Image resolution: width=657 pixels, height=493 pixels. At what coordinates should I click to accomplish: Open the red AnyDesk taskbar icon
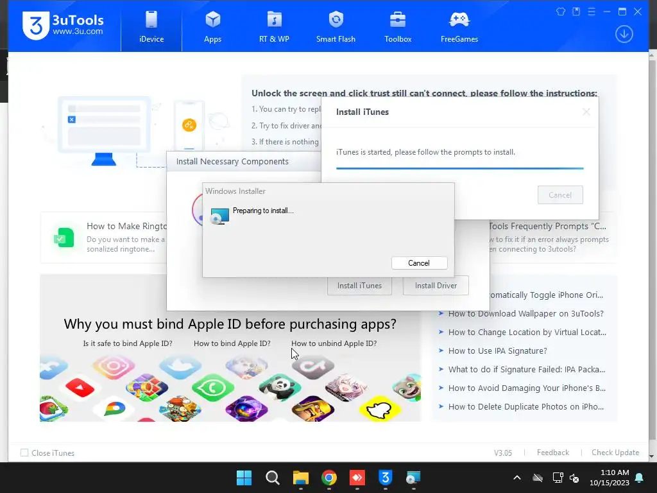tap(357, 478)
